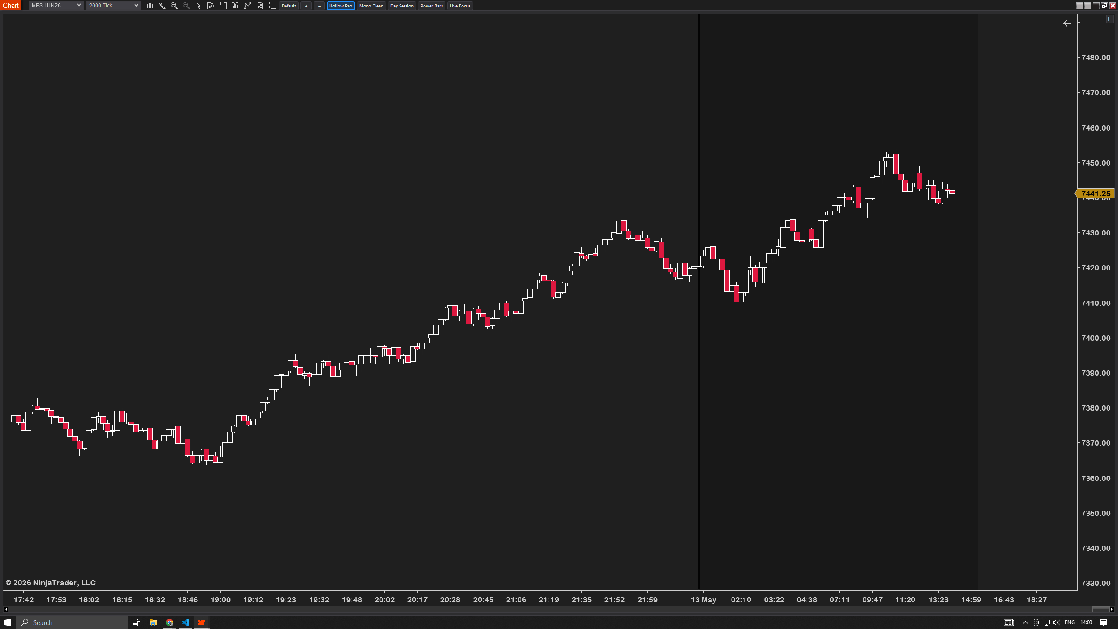
Task: Open the Indicators line-graph icon
Action: pyautogui.click(x=248, y=6)
